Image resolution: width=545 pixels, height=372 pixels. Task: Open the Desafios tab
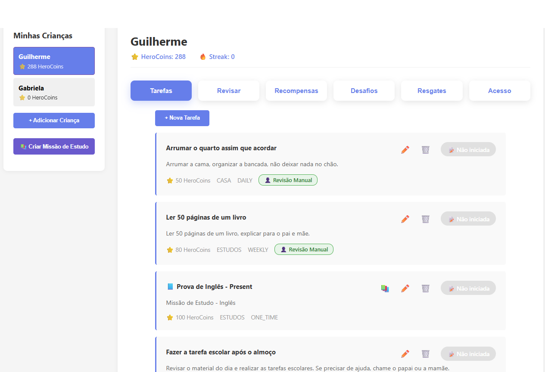(364, 90)
